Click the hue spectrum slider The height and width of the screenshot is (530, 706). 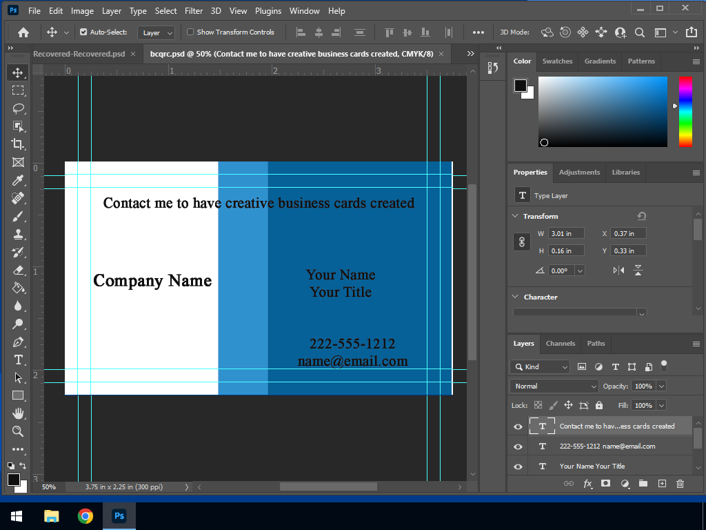(x=685, y=112)
